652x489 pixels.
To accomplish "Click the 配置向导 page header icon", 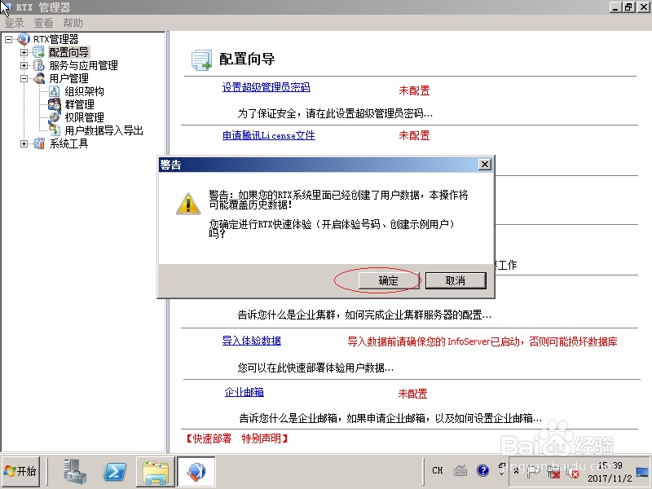I will coord(201,59).
